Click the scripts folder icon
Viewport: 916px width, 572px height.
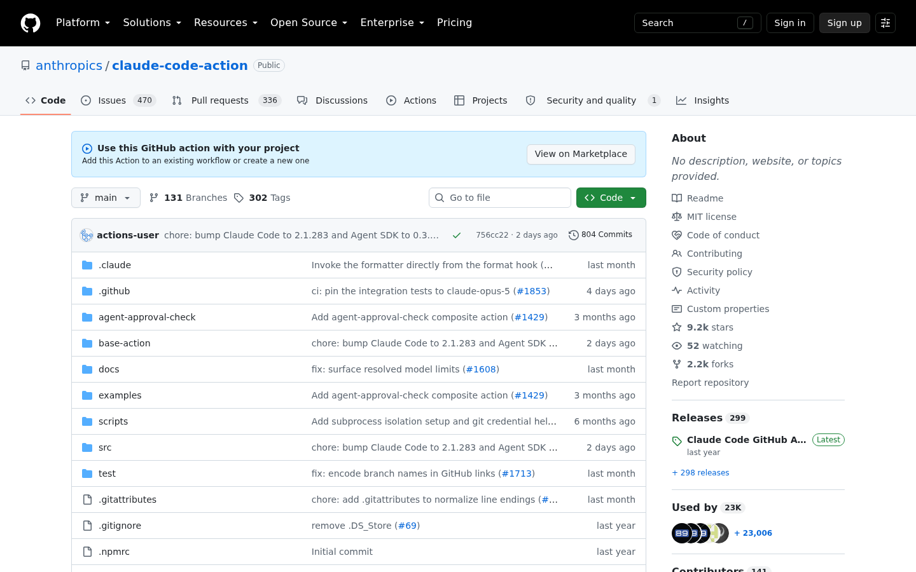(87, 421)
